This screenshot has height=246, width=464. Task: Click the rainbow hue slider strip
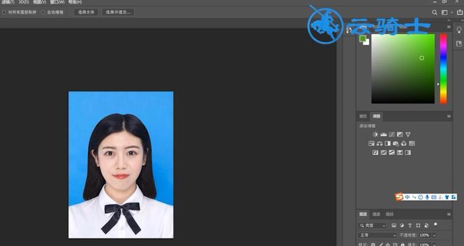[x=443, y=69]
